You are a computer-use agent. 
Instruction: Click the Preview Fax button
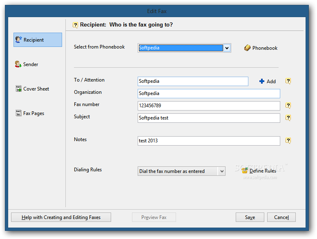click(154, 217)
